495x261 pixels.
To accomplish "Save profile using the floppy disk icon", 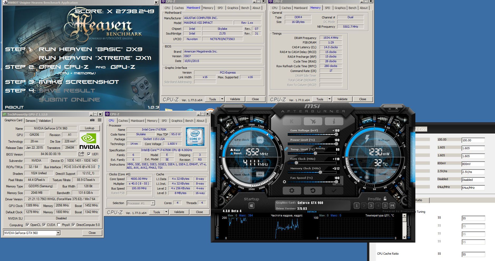I will click(392, 206).
